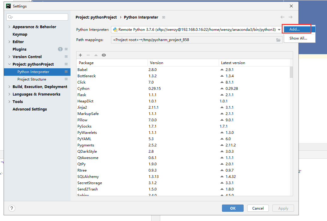This screenshot has height=221, width=327.
Task: Click the Python icon in interpreter dropdown
Action: tap(115, 30)
